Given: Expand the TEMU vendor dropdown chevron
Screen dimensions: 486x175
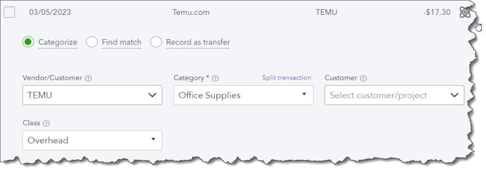Looking at the screenshot, I should point(152,95).
